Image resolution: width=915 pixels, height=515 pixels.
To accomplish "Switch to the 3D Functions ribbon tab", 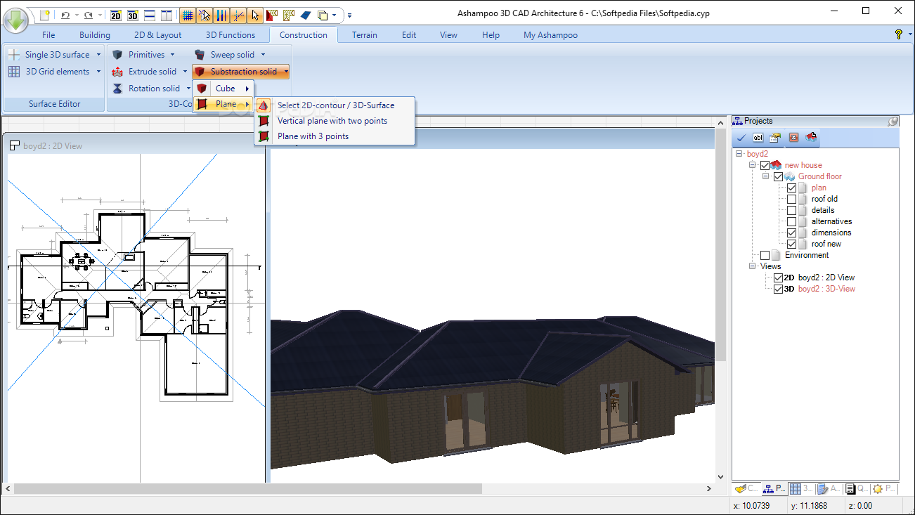I will point(231,35).
